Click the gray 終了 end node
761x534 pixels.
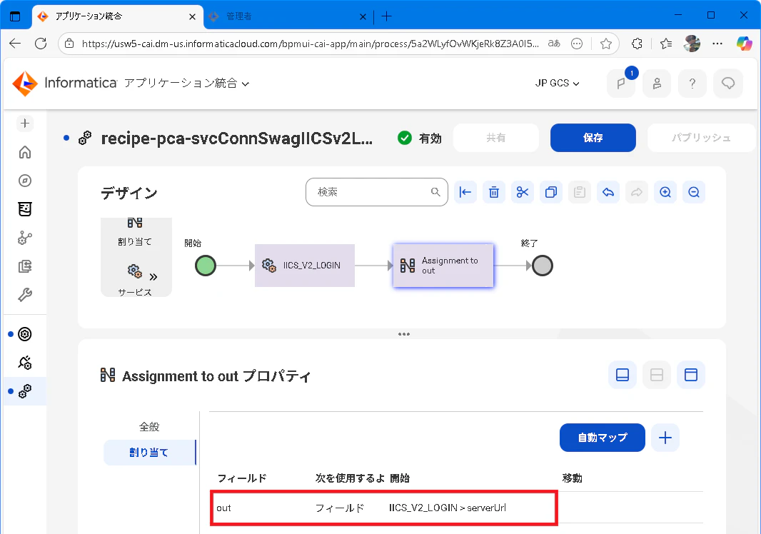(543, 266)
